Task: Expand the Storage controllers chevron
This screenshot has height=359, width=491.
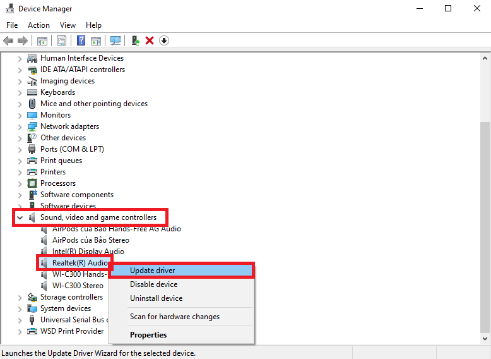Action: point(20,298)
